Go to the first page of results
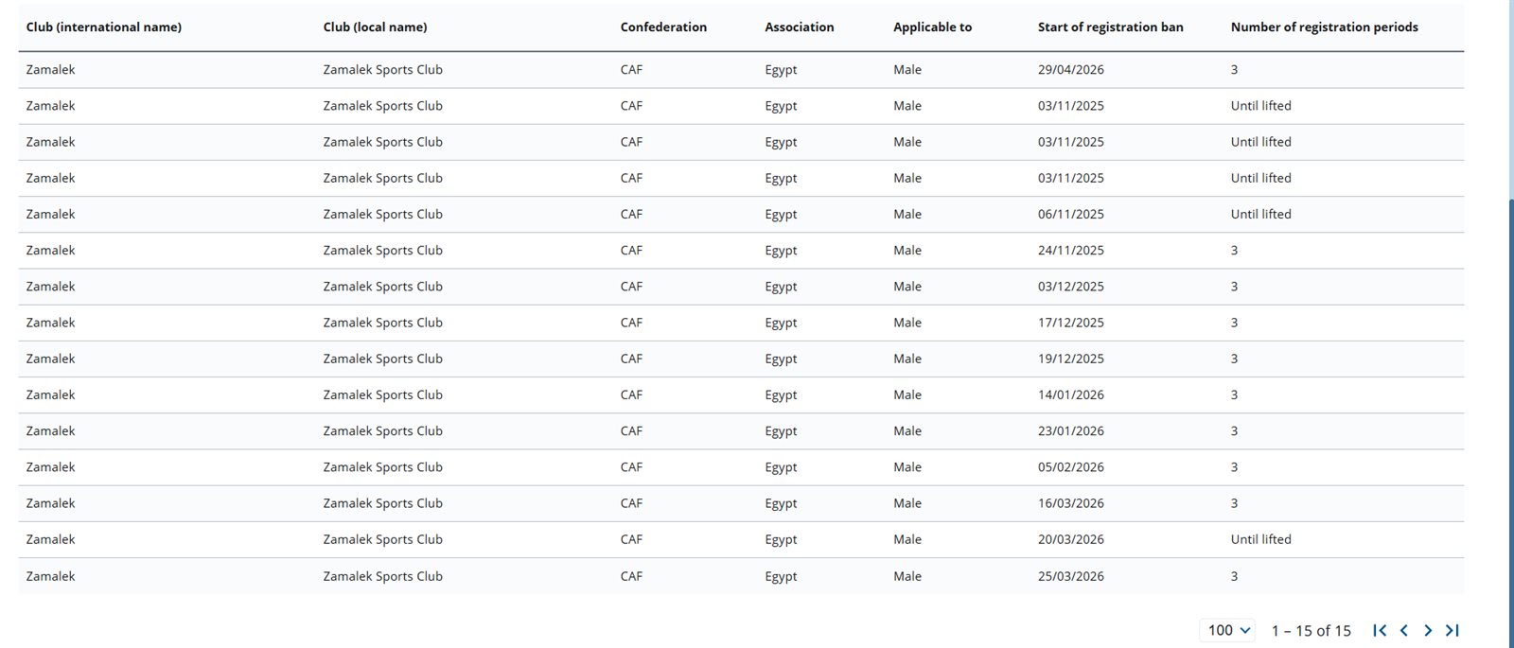The height and width of the screenshot is (648, 1514). (1380, 630)
